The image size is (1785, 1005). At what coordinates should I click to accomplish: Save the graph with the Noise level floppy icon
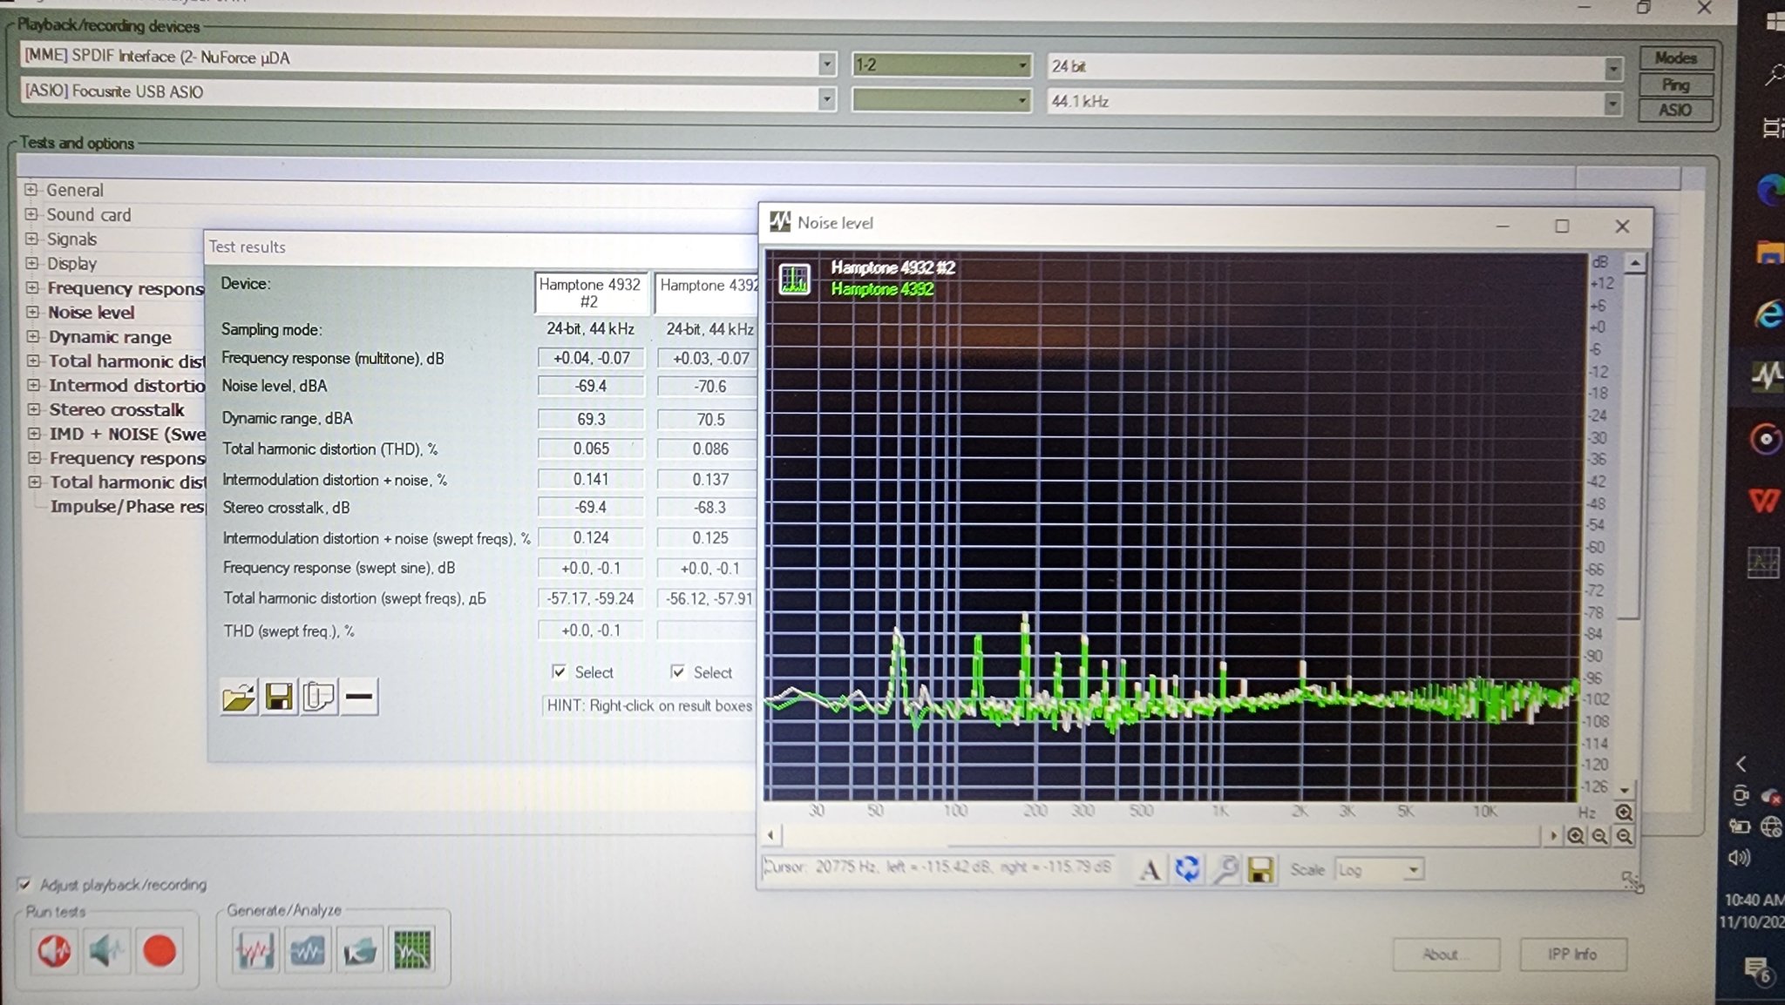click(1260, 869)
